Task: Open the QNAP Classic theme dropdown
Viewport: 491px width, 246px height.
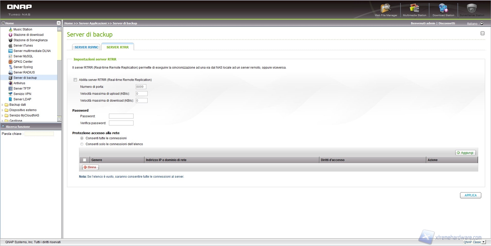Action: 483,242
